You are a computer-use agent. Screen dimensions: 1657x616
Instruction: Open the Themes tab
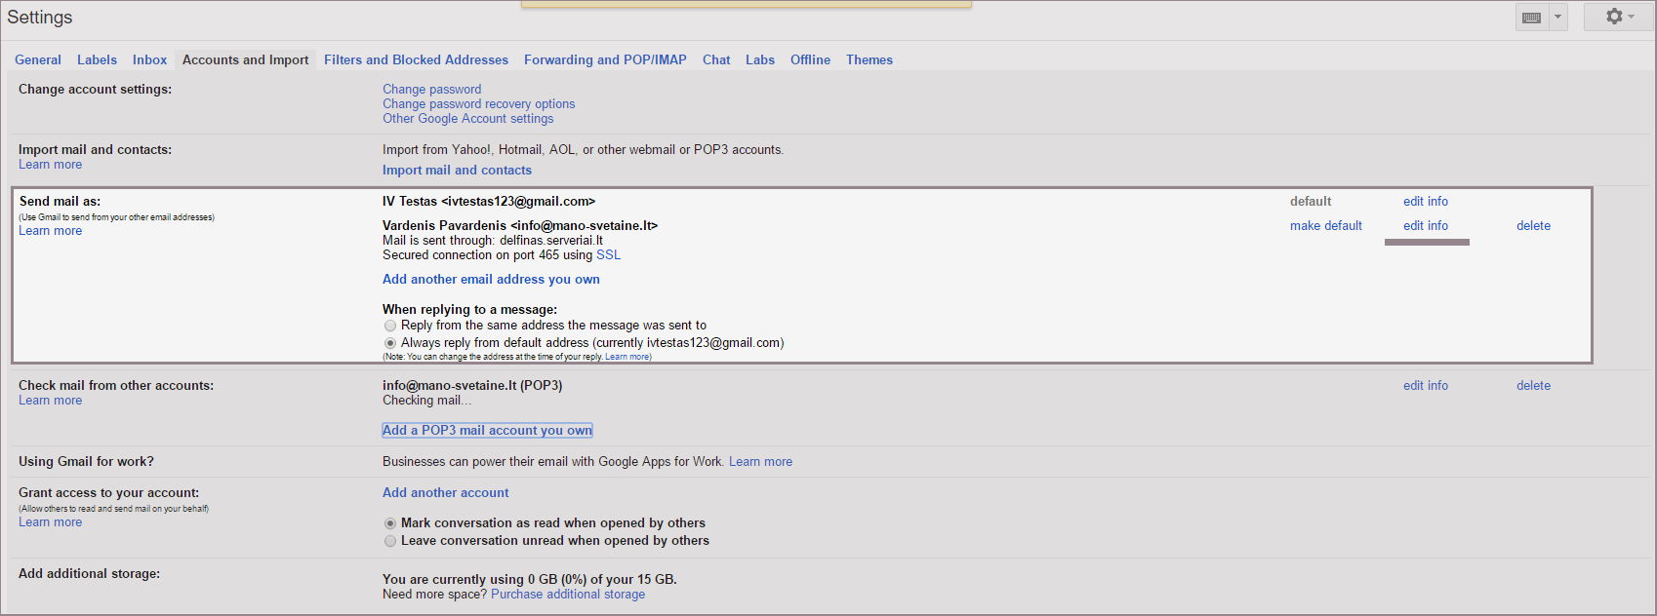click(x=869, y=60)
